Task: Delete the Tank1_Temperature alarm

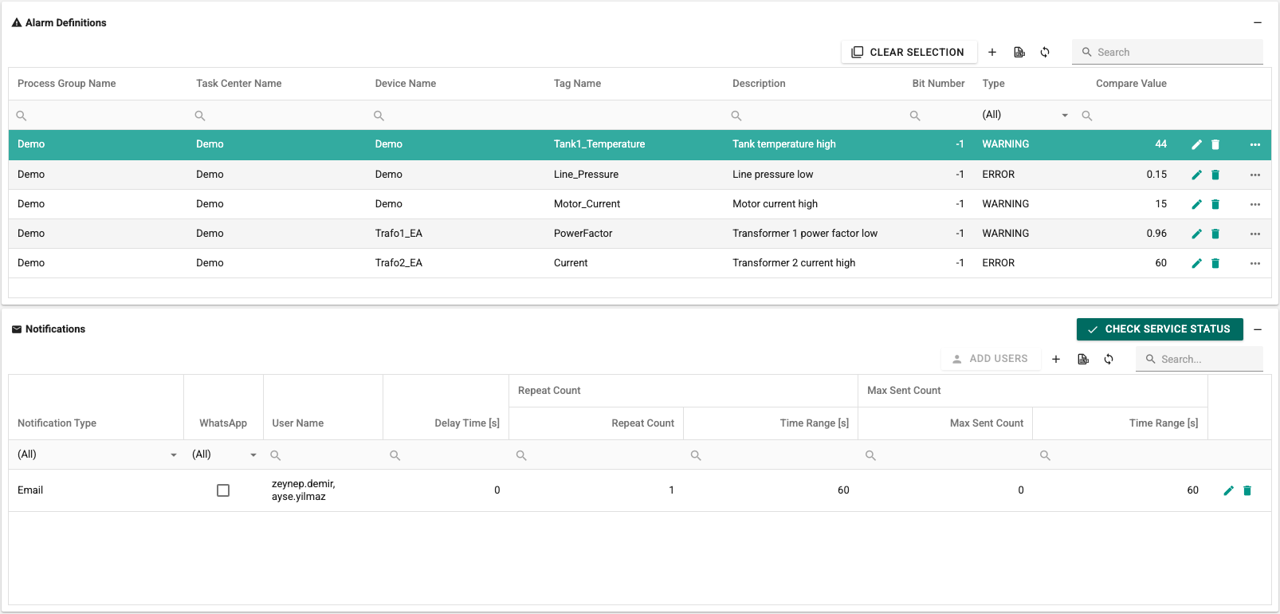Action: click(1215, 144)
